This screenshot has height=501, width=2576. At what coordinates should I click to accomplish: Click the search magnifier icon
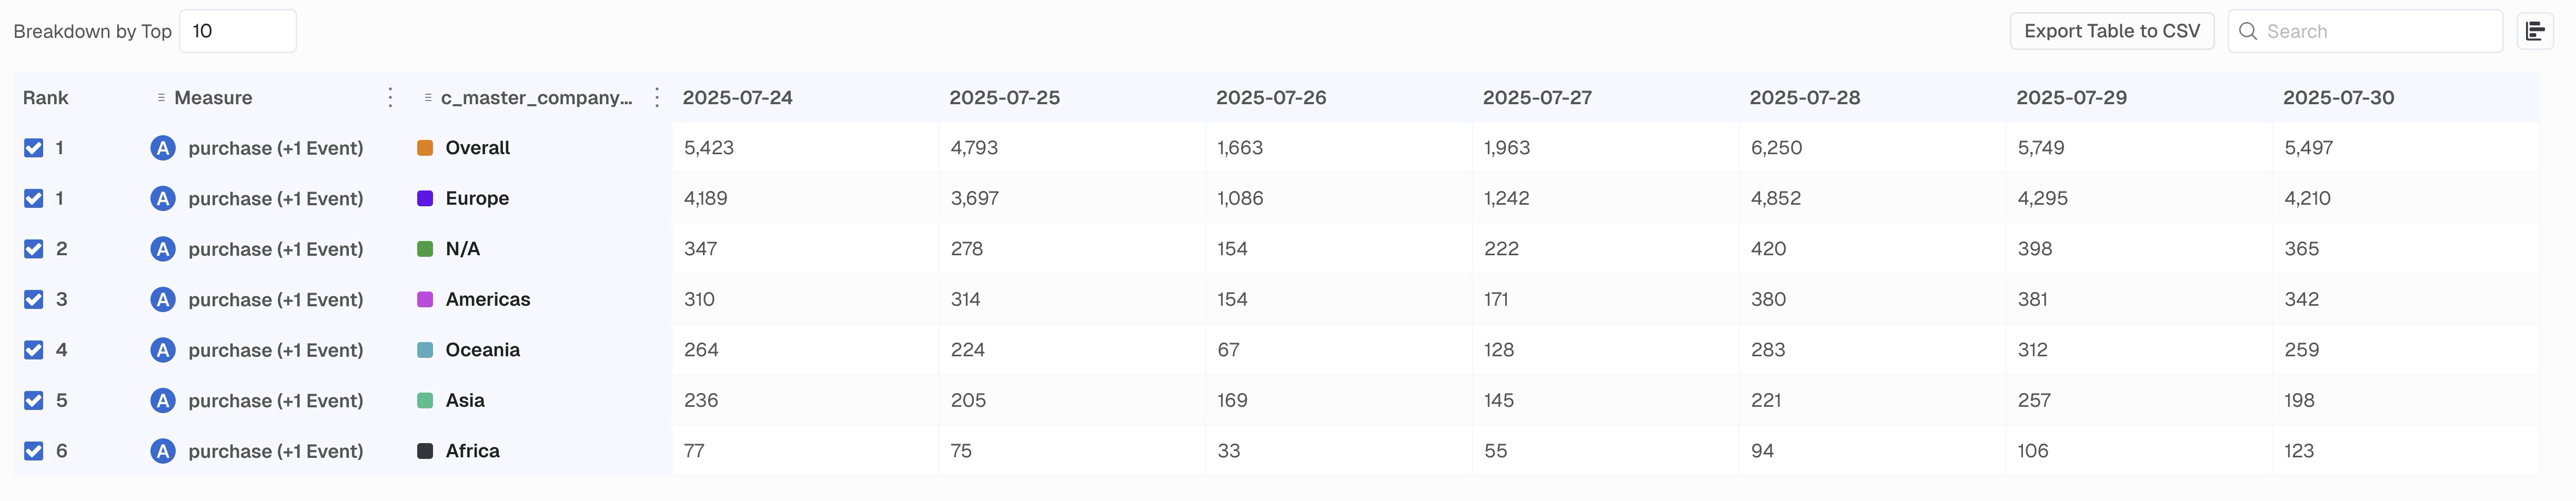pos(2248,31)
